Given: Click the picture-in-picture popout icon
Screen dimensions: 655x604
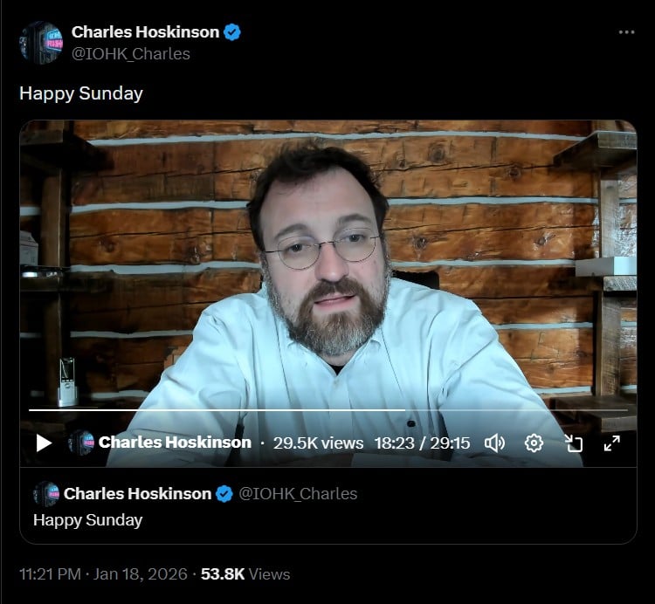Looking at the screenshot, I should click(573, 443).
